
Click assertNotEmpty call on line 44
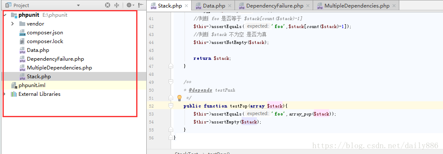click(229, 43)
